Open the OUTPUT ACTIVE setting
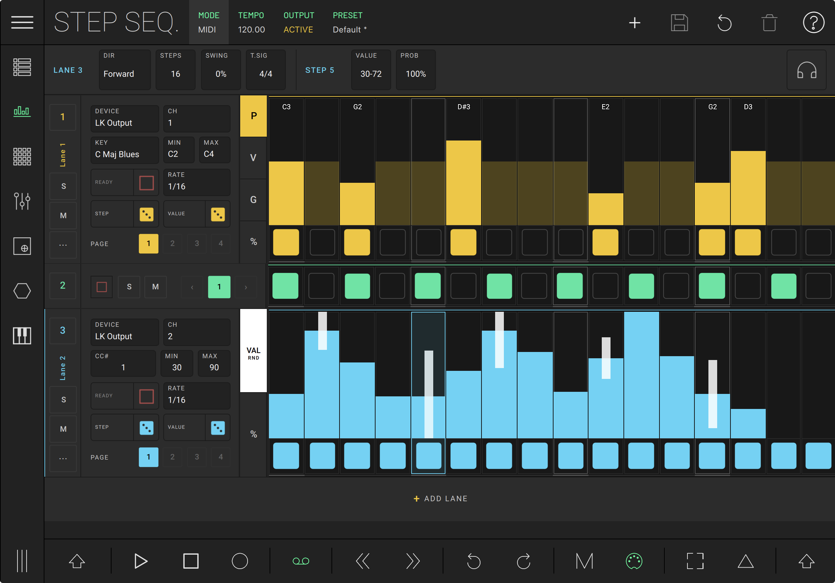The image size is (835, 583). (x=299, y=22)
